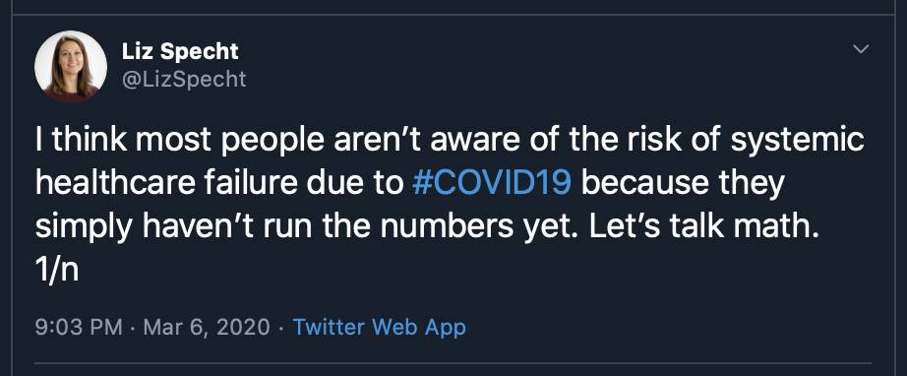The width and height of the screenshot is (907, 376).
Task: Click the words "because they" after the hashtag
Action: (x=683, y=184)
